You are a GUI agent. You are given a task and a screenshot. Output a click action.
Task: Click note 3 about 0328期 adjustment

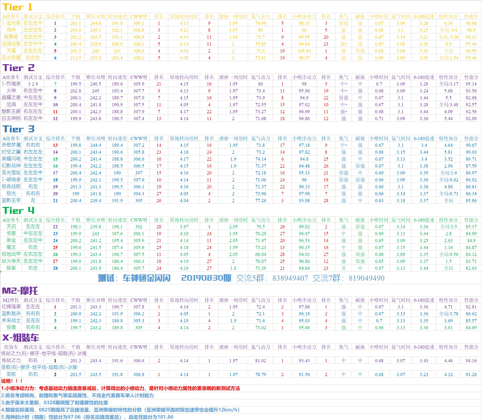(55, 403)
